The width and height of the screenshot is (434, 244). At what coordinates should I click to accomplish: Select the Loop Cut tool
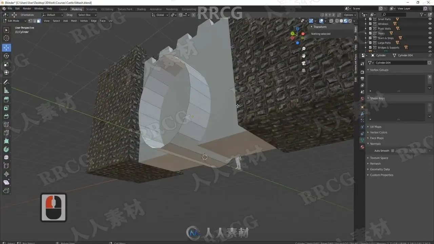click(x=6, y=124)
